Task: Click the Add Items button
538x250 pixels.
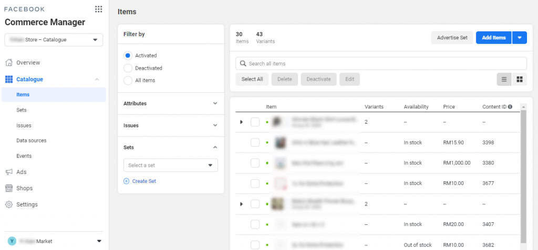Action: [x=494, y=38]
